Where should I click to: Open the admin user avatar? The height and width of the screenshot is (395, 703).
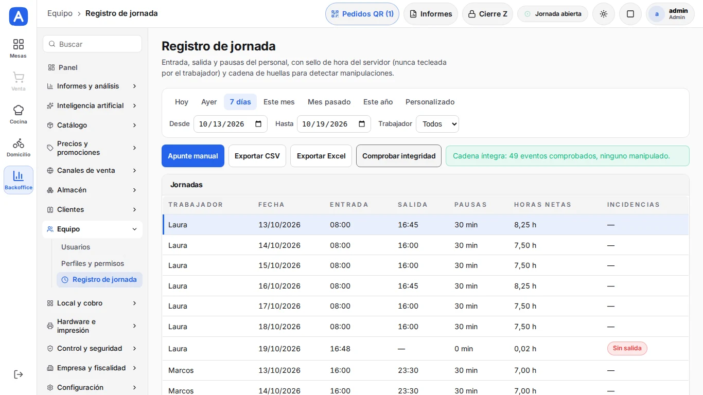click(x=657, y=14)
